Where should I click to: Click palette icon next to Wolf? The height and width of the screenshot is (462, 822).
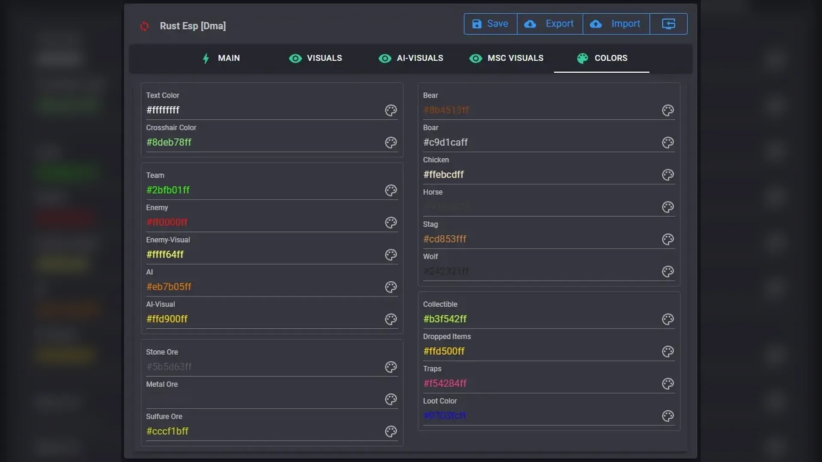(x=667, y=272)
